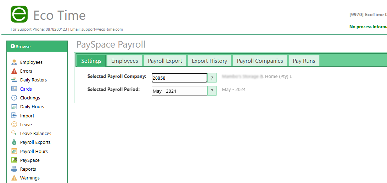Click the Daily Rosters icon

(14, 80)
